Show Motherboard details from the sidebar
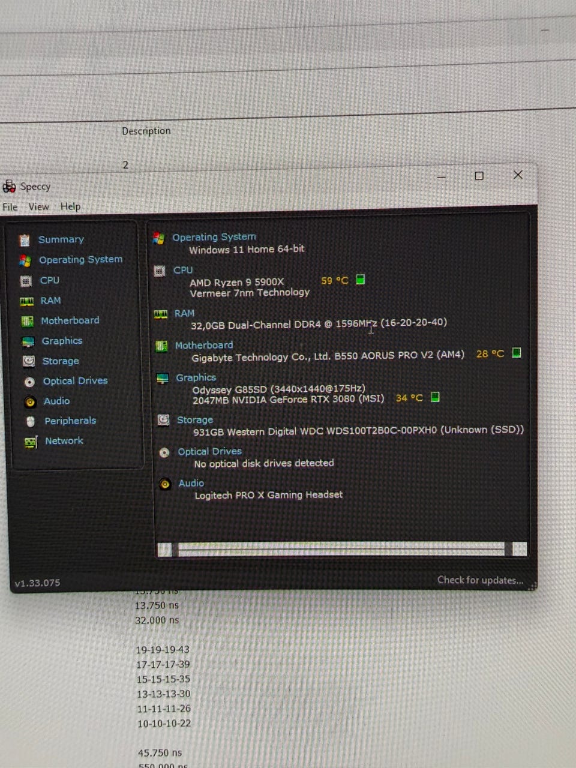Image resolution: width=576 pixels, height=768 pixels. tap(70, 320)
